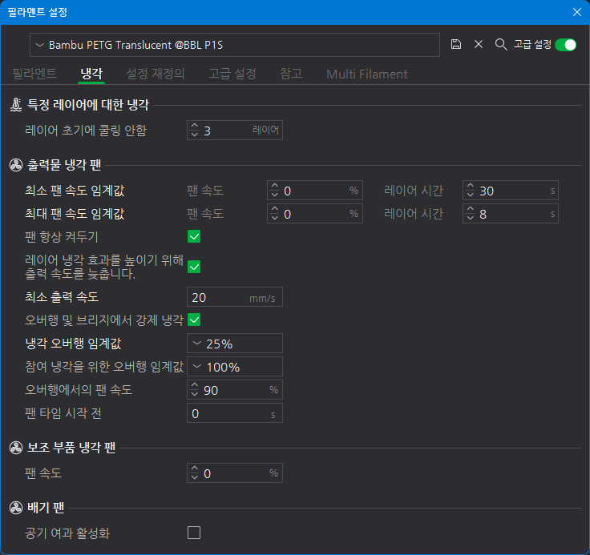Click the 8 s layer time field
The width and height of the screenshot is (590, 555).
pyautogui.click(x=511, y=214)
